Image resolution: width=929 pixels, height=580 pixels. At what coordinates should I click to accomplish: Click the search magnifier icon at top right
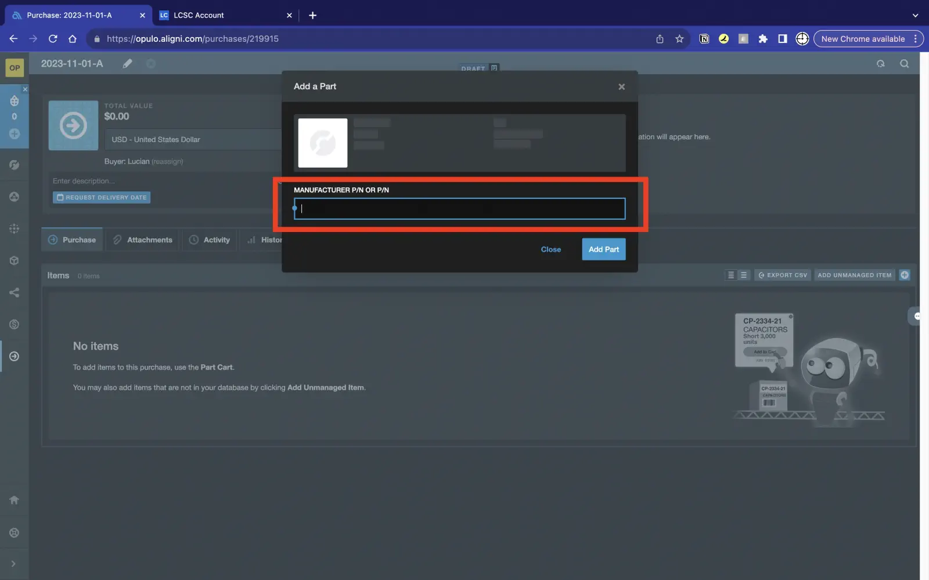click(904, 64)
